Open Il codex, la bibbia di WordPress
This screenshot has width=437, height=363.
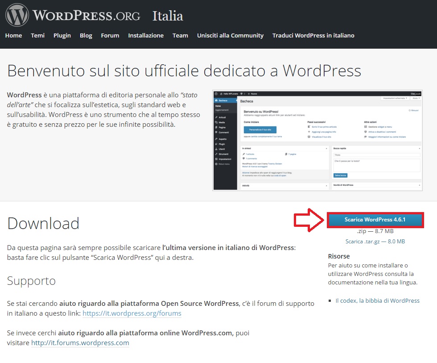coord(377,300)
